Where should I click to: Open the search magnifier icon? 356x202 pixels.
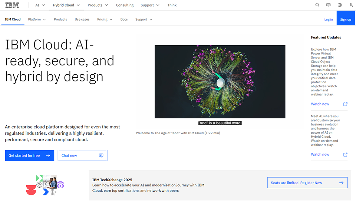coord(317,5)
